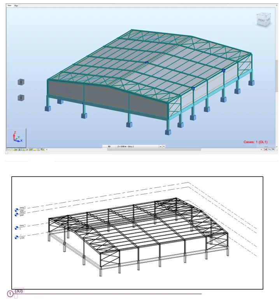The image size is (279, 306).
Task: Click the red icon at bottom-right corner
Action: [x=266, y=149]
